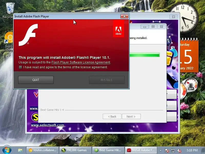205x154 pixels.
Task: Click Next in Best Game Hits installer
Action: tap(131, 117)
